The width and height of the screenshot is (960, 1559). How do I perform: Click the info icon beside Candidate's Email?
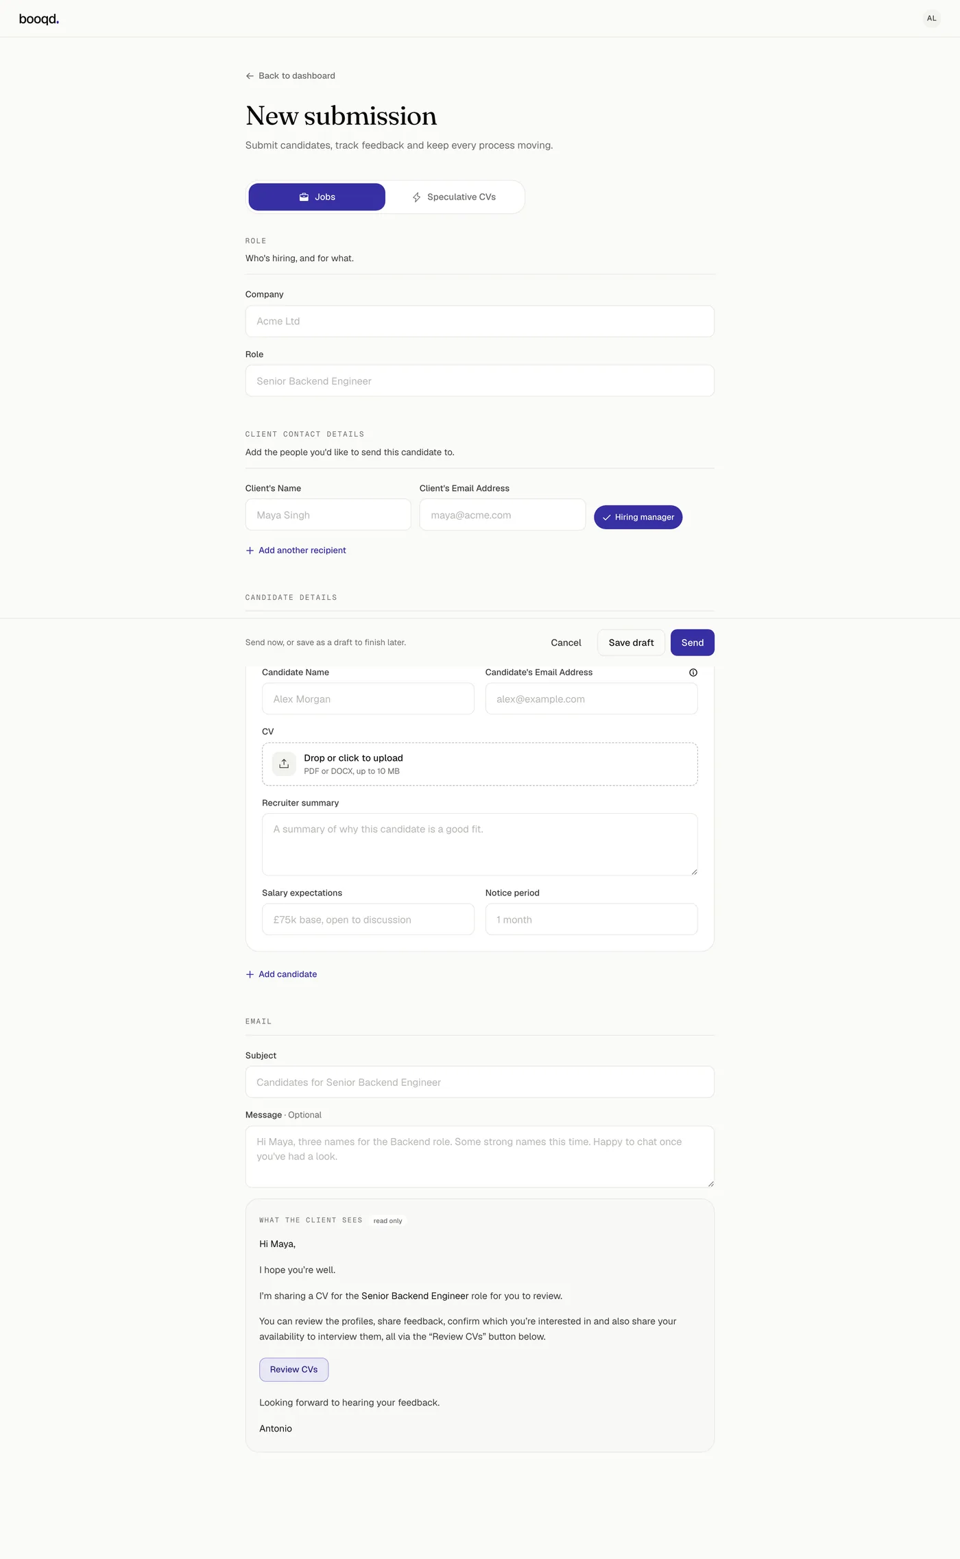pos(693,673)
